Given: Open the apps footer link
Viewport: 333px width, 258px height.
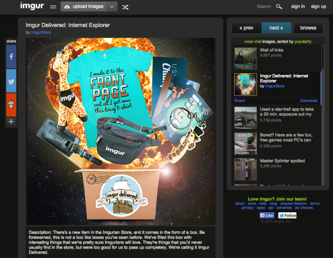Looking at the screenshot, I should click(261, 208).
